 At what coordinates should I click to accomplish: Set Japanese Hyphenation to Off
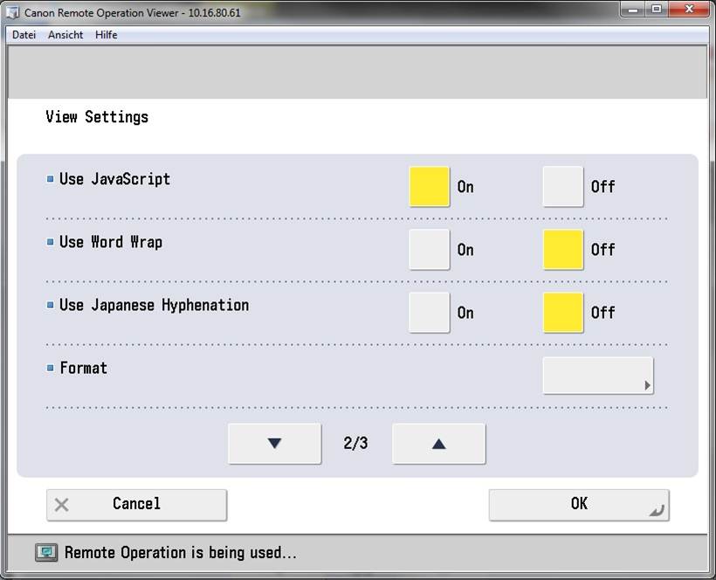(562, 313)
